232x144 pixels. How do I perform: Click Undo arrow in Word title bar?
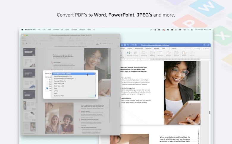(x=128, y=45)
